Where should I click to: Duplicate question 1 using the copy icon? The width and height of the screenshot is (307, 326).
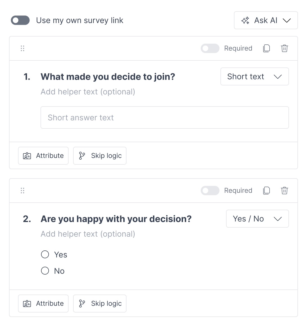[x=266, y=48]
